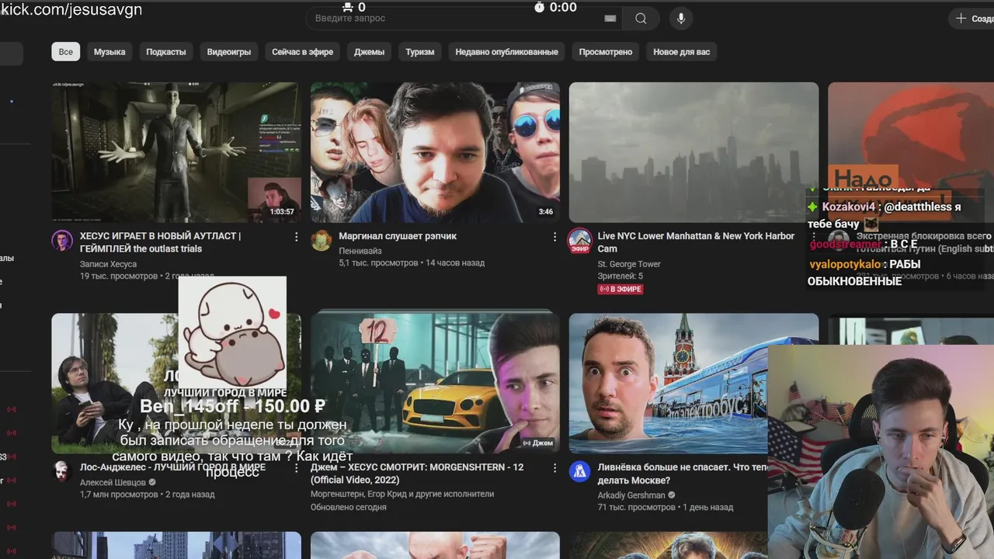Viewport: 994px width, 559px height.
Task: Go to Алексей Шевцов channel name
Action: [113, 482]
